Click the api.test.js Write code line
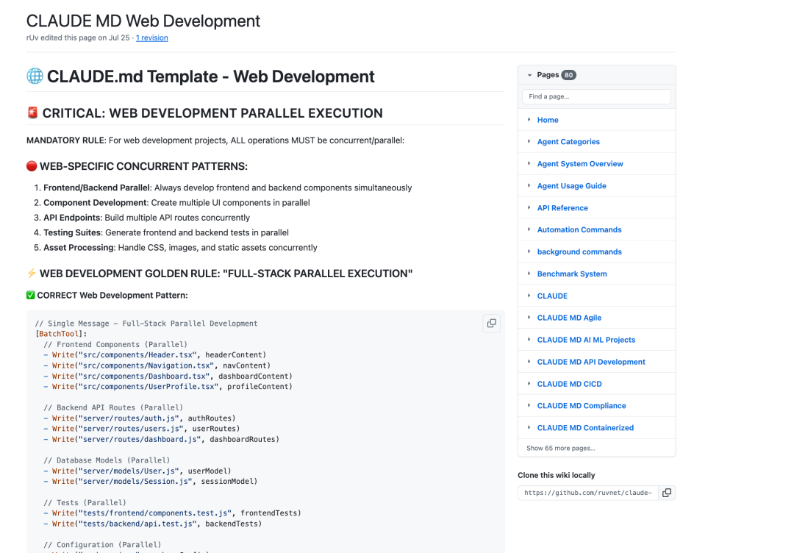 [x=152, y=524]
